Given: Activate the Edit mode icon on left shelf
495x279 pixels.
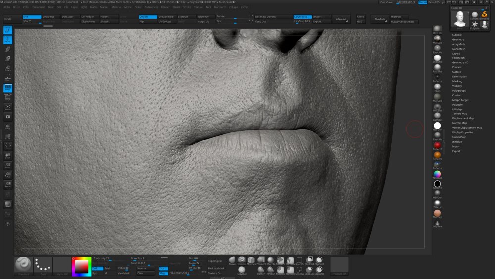Looking at the screenshot, I should point(8,30).
